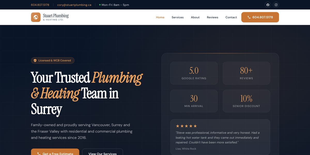Click the five-star rating in review card
The width and height of the screenshot is (310, 155).
pos(186,126)
